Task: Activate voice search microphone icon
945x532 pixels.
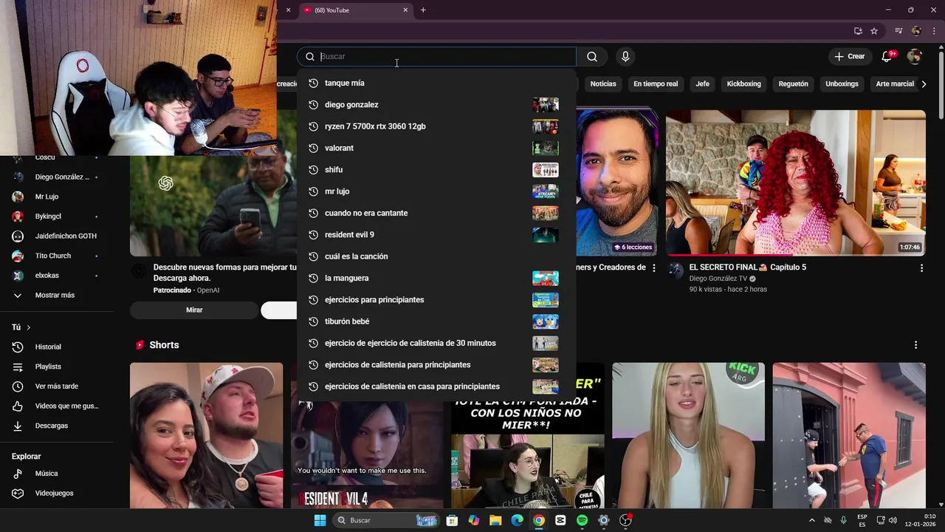Action: point(625,57)
